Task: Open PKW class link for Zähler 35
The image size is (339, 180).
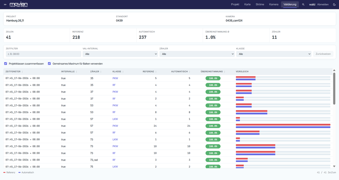Action: coord(115,78)
